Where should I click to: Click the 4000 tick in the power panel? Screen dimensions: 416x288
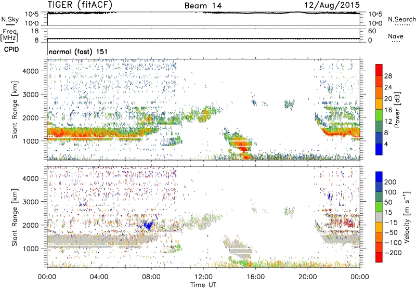click(31, 71)
